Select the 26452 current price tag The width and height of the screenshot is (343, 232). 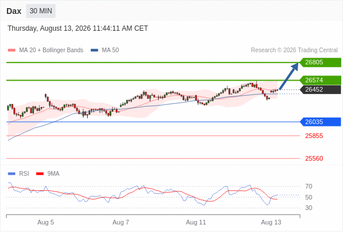click(320, 89)
